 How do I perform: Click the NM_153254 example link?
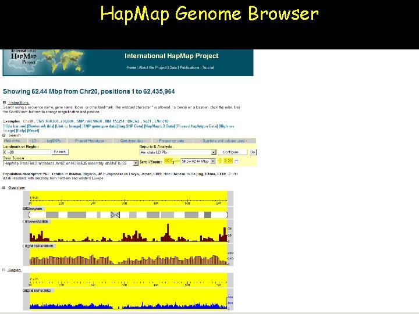point(115,121)
